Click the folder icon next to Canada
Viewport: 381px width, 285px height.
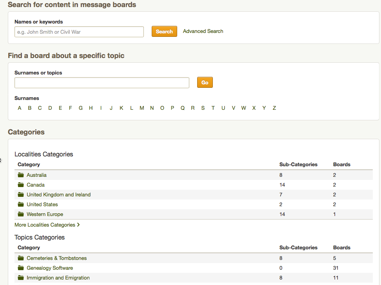[x=21, y=185]
